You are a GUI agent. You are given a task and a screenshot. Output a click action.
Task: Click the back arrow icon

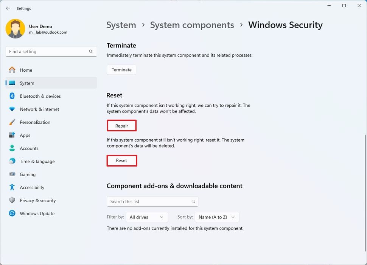(x=8, y=8)
